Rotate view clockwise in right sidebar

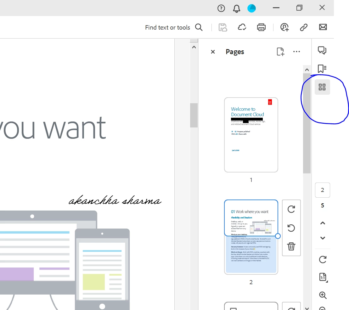[x=323, y=259]
